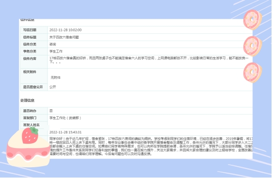Click the 答复人姓名 label cell
Screen dimensions: 272x178
click(34, 125)
